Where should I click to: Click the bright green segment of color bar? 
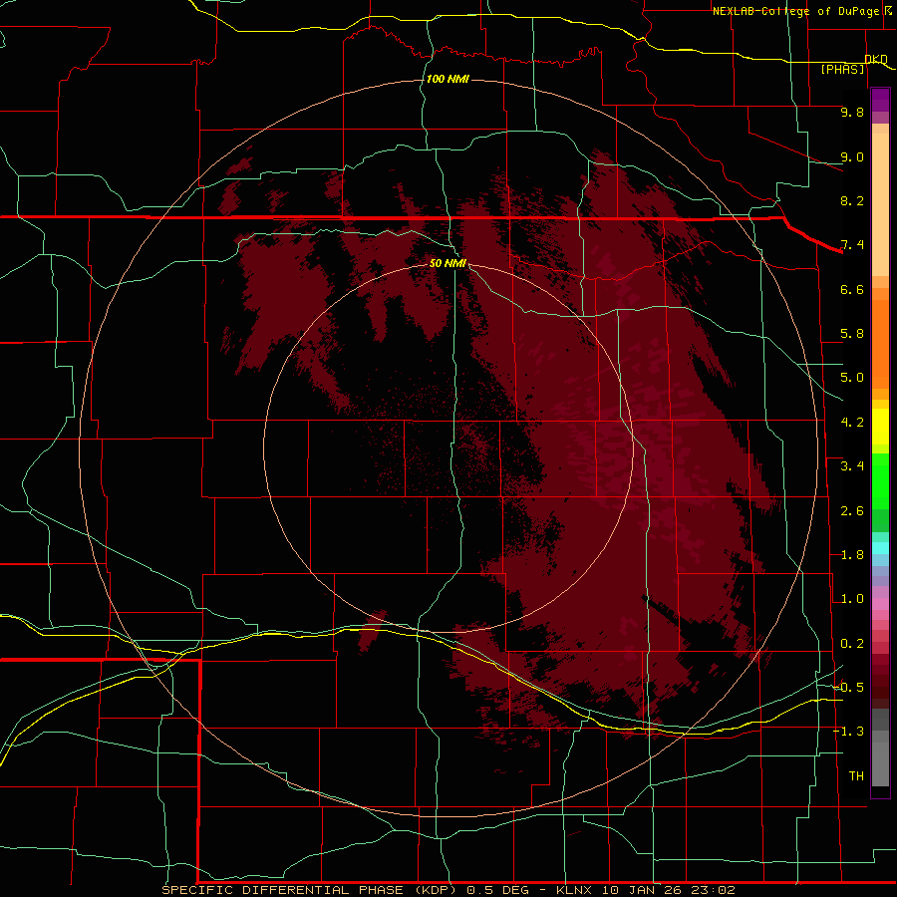click(880, 481)
